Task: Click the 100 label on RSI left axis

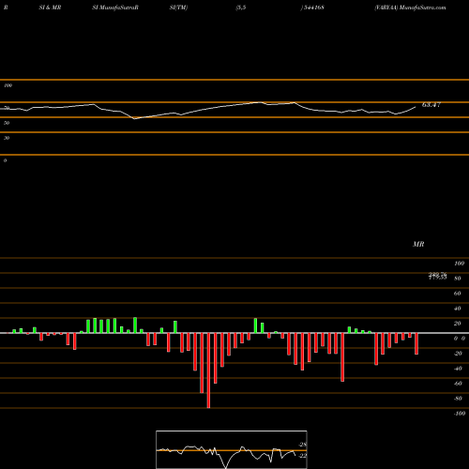Action: 8,85
